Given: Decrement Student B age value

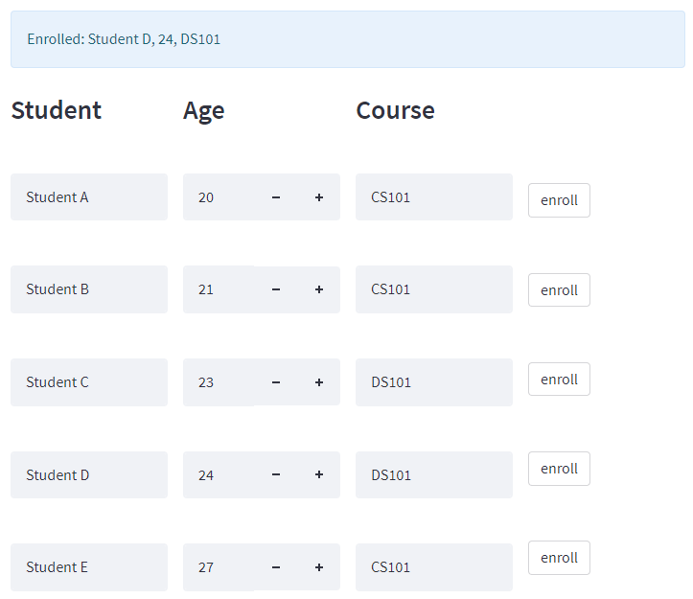Looking at the screenshot, I should (x=276, y=289).
